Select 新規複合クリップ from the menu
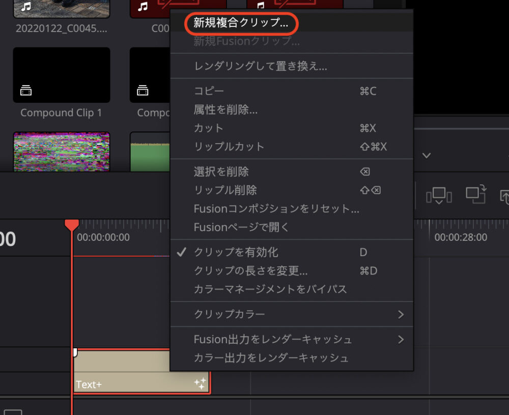The height and width of the screenshot is (415, 509). coord(241,23)
